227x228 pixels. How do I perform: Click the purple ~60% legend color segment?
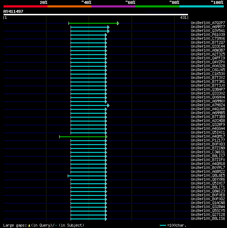click(113, 6)
